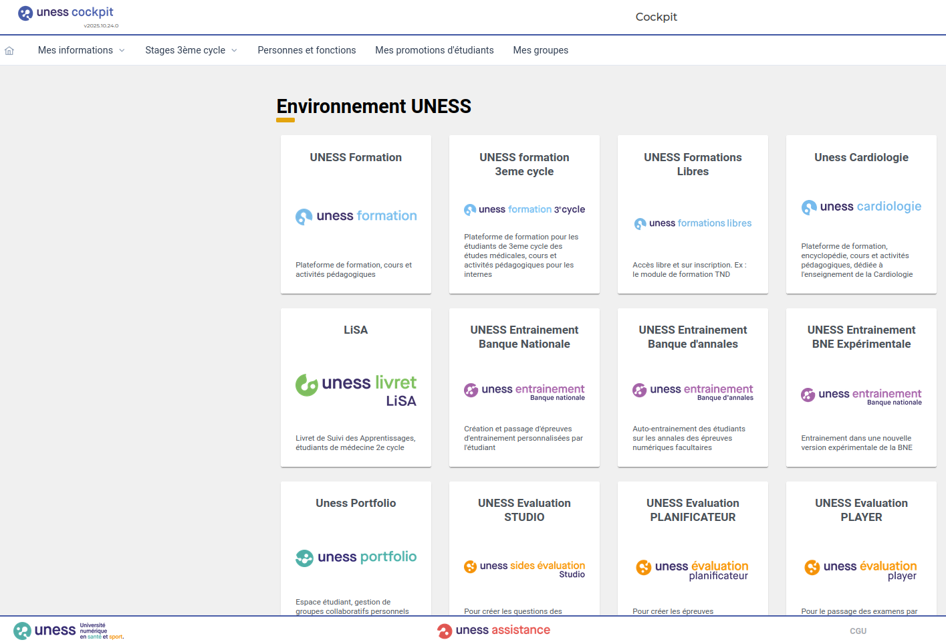This screenshot has height=642, width=946.
Task: Go to Mes promotions d'étudiants
Action: (x=435, y=50)
